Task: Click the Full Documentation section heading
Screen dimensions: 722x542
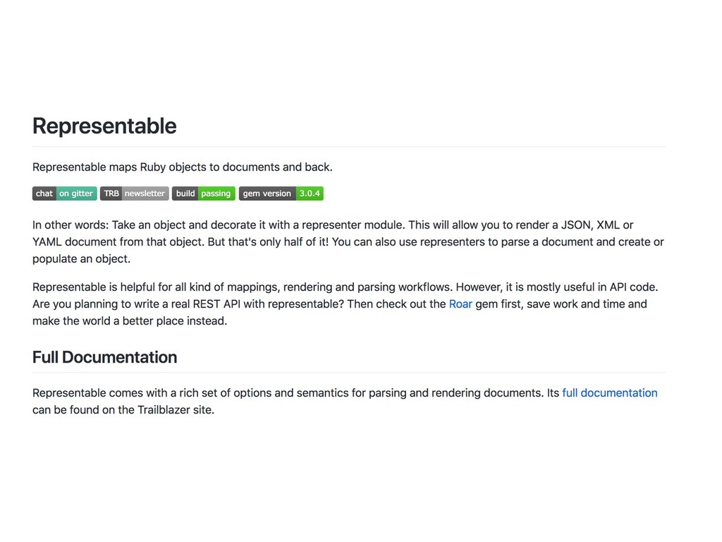Action: tap(104, 357)
